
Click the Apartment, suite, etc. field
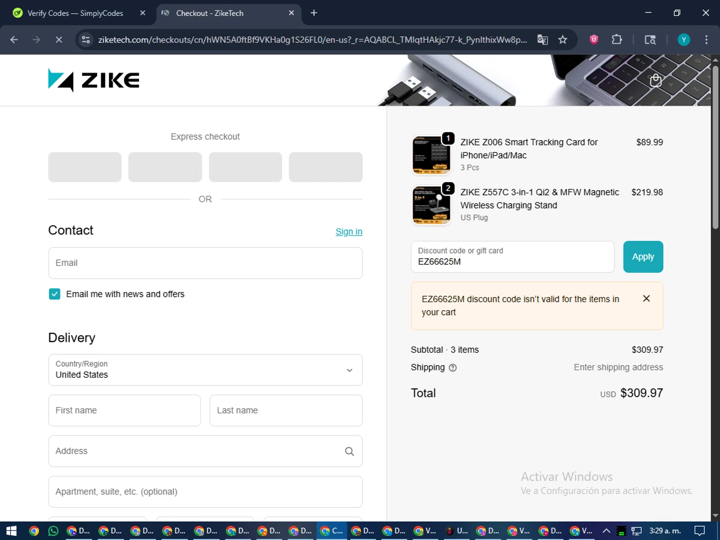coord(205,492)
